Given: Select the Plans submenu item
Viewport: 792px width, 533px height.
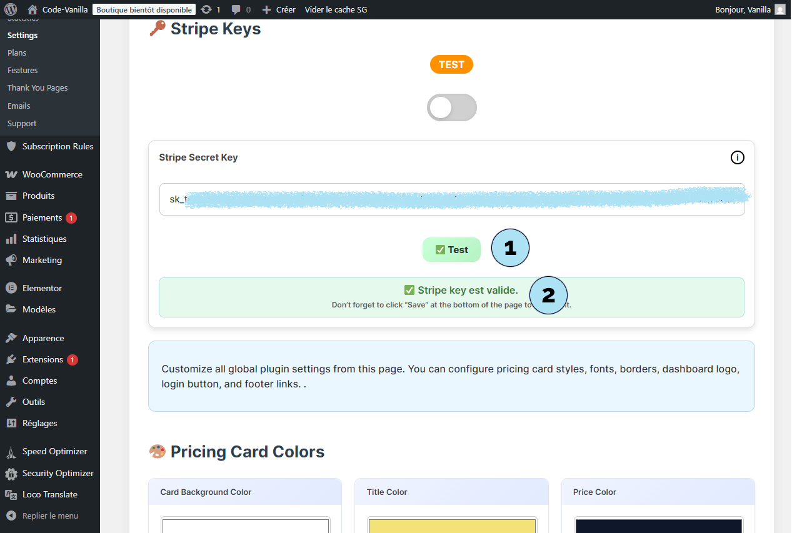Looking at the screenshot, I should pos(17,53).
